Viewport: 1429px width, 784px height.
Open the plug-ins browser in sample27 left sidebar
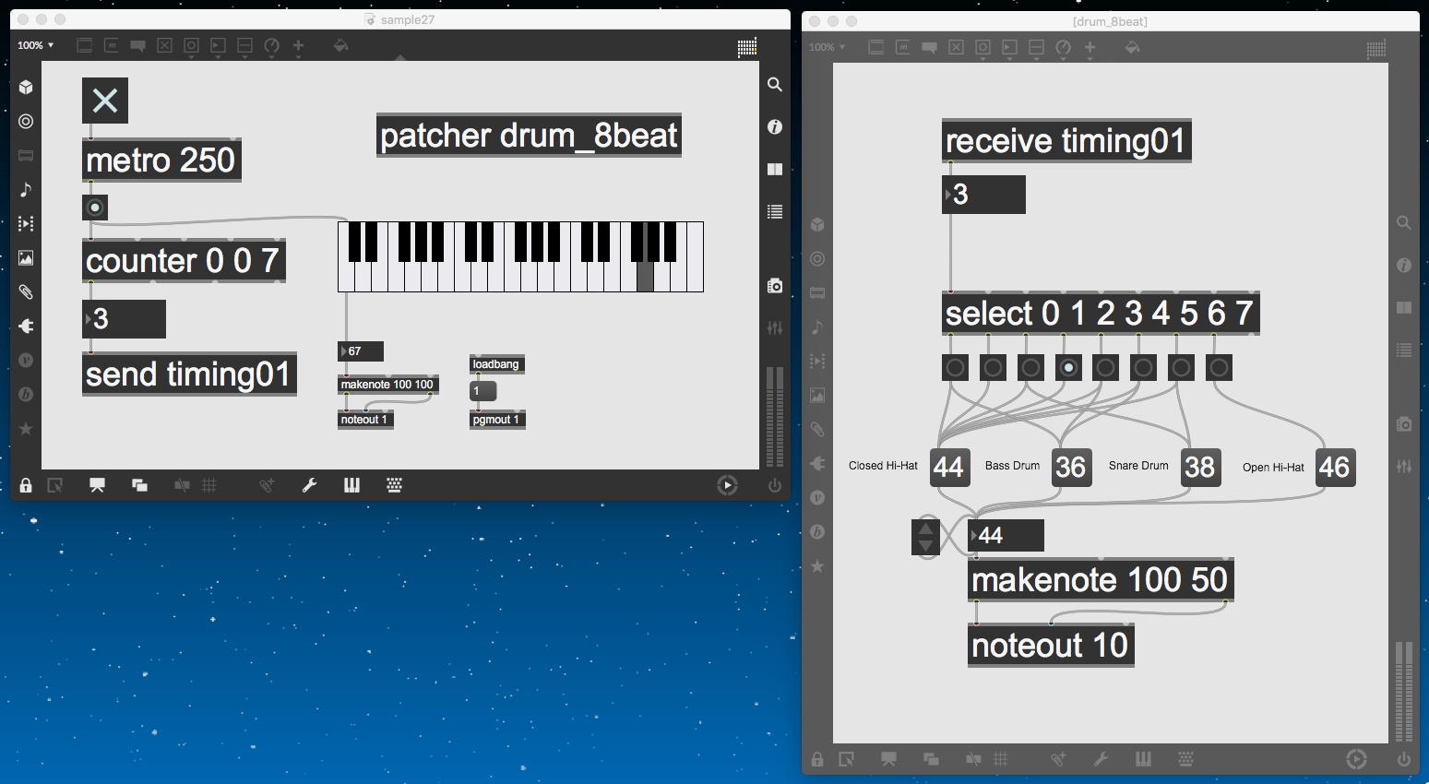coord(26,327)
